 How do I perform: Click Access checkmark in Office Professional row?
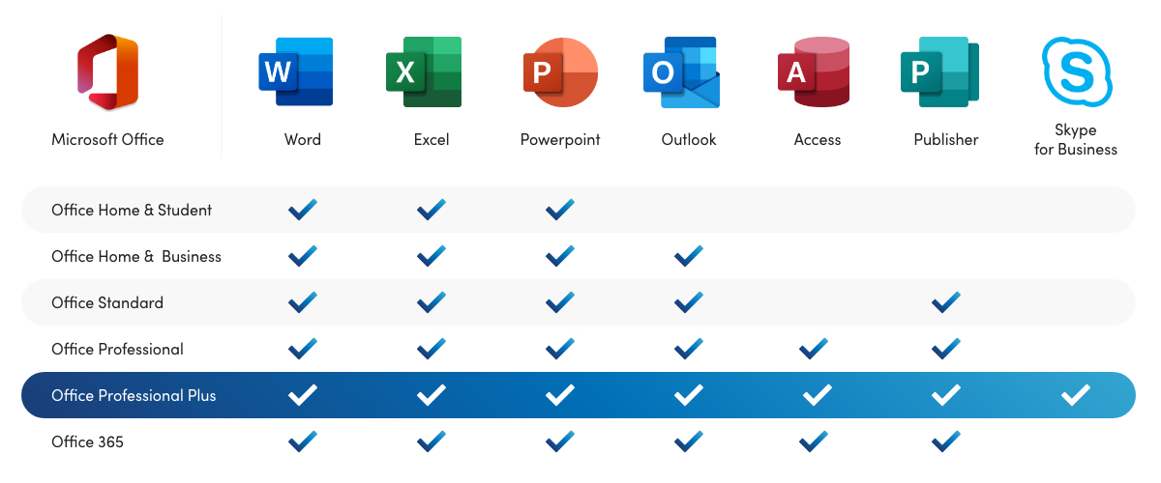coord(814,349)
